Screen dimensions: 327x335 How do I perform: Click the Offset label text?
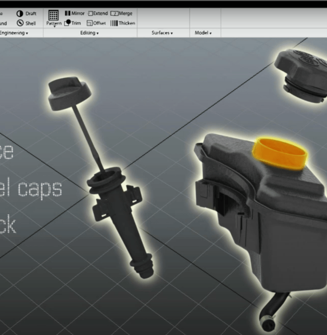click(x=100, y=23)
